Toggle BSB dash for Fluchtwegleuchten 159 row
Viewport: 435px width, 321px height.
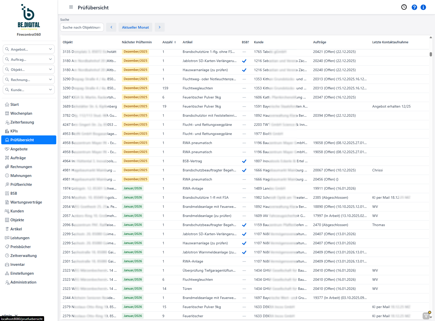pos(244,88)
